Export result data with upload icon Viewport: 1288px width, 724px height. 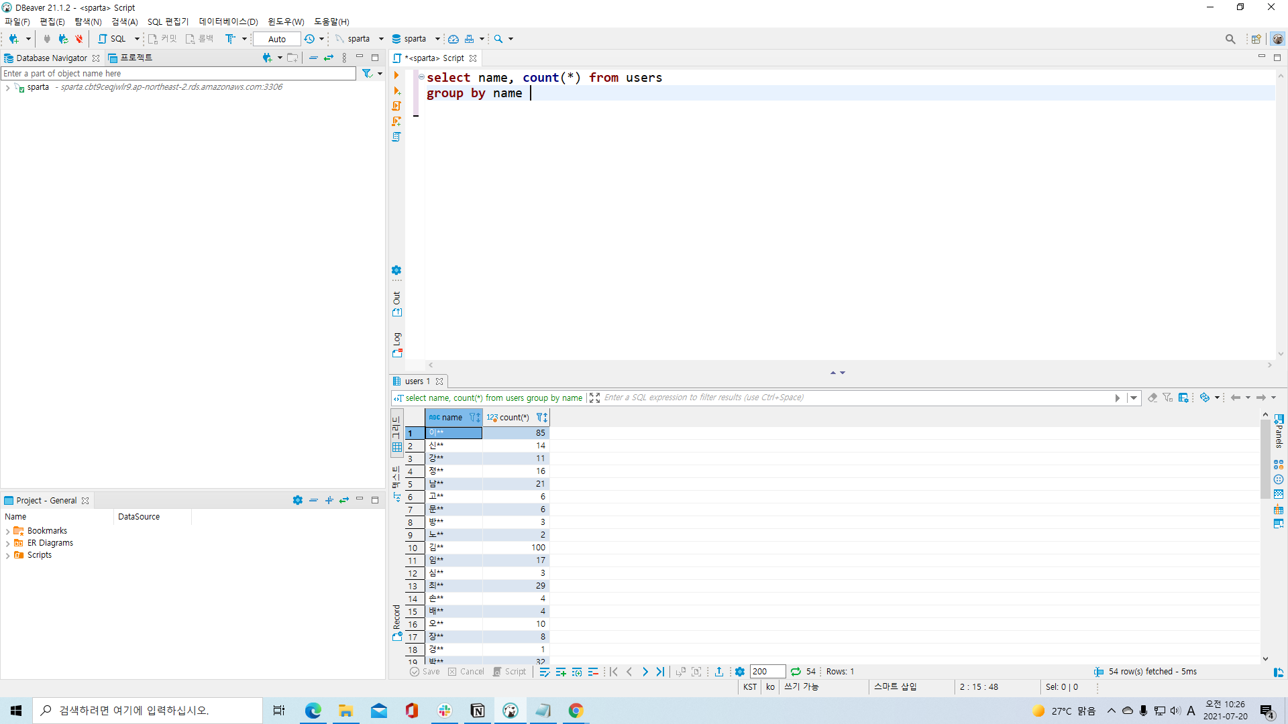coord(719,672)
